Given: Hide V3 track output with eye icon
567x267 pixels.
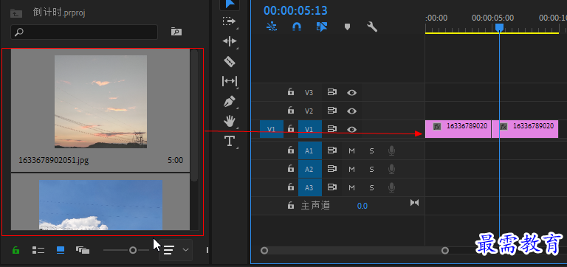Looking at the screenshot, I should (351, 92).
